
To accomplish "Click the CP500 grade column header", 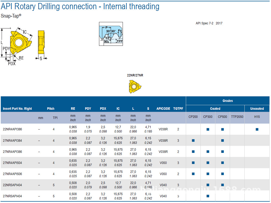I will (222, 117).
